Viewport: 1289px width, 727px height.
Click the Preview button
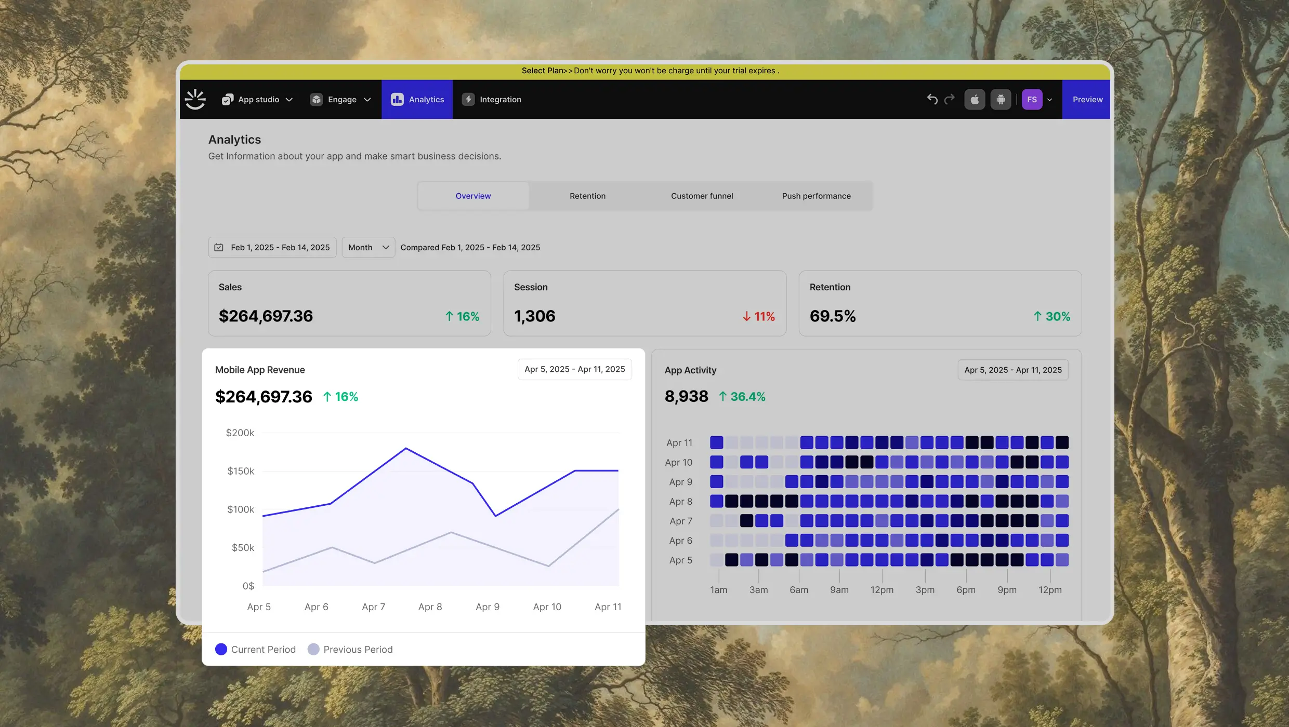(1087, 99)
